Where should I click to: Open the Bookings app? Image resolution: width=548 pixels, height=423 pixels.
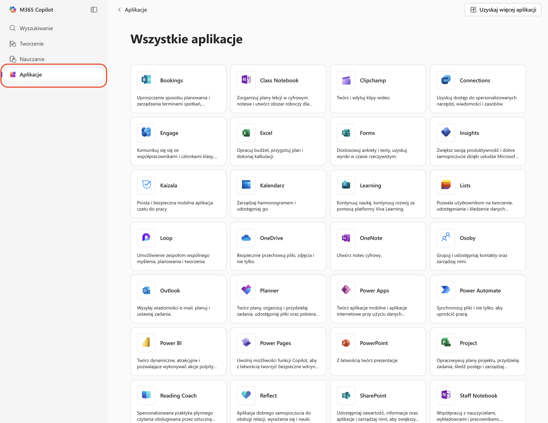178,88
